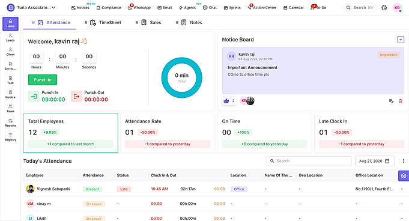Viewport: 409px width, 221px height.
Task: Open the KR profile avatar menu
Action: pyautogui.click(x=397, y=8)
